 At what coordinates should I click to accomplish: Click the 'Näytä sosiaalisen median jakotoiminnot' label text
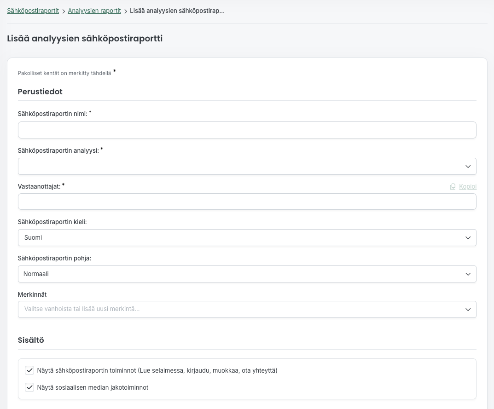93,387
